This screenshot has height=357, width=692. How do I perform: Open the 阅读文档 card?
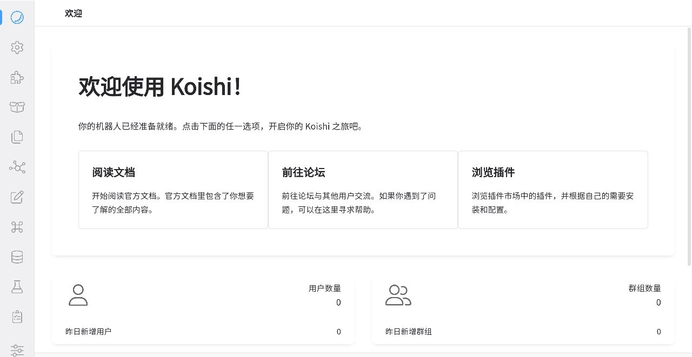(173, 190)
